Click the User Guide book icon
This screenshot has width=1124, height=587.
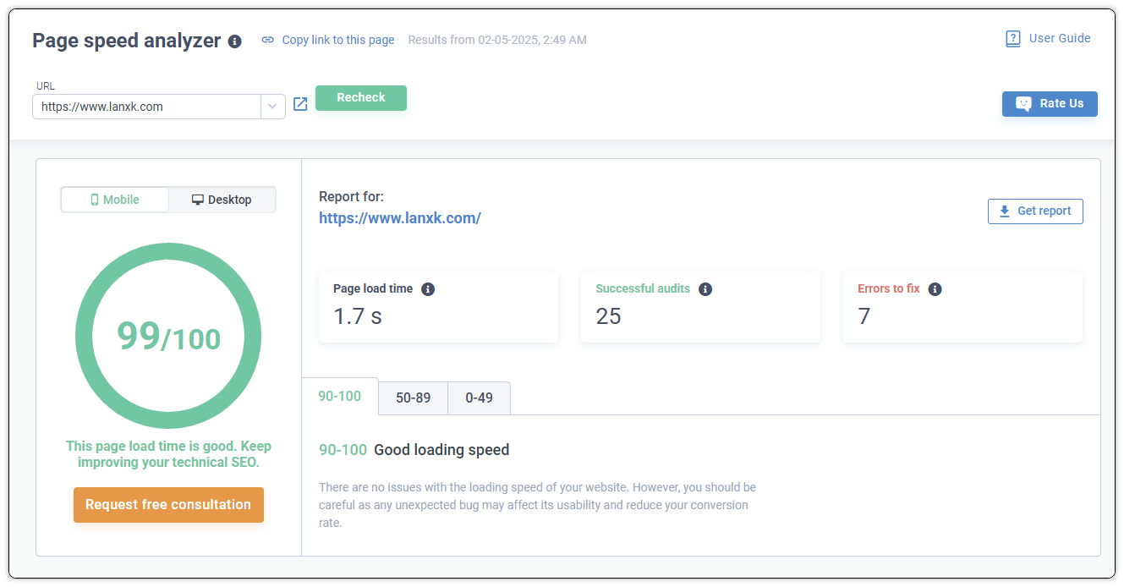tap(1012, 39)
